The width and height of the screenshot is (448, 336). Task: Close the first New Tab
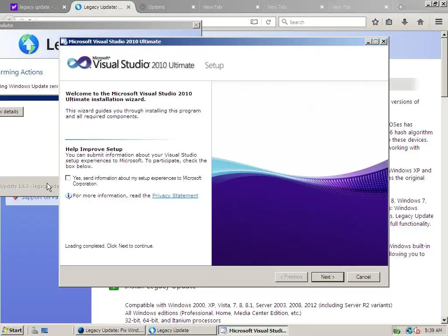[x=258, y=7]
